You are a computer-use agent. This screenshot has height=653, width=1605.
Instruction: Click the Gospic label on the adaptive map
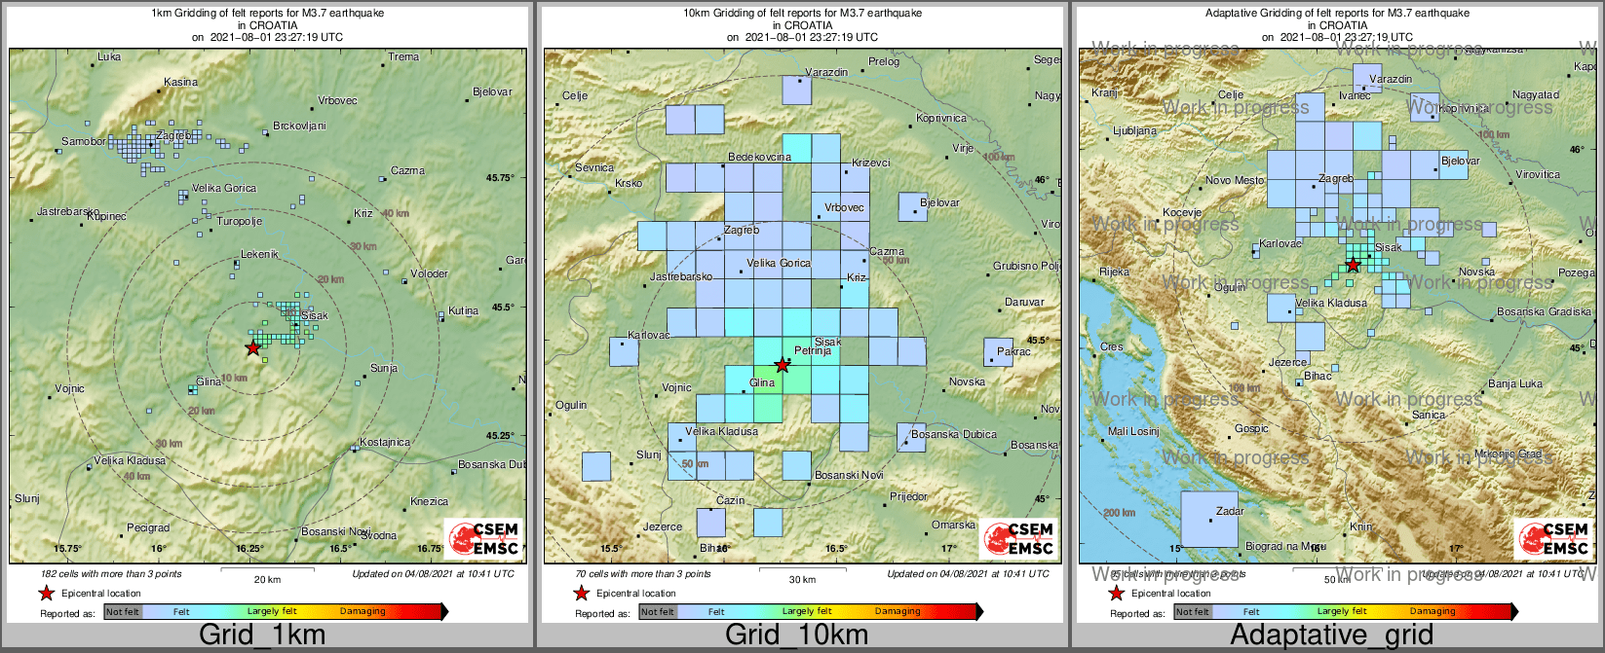[1251, 428]
